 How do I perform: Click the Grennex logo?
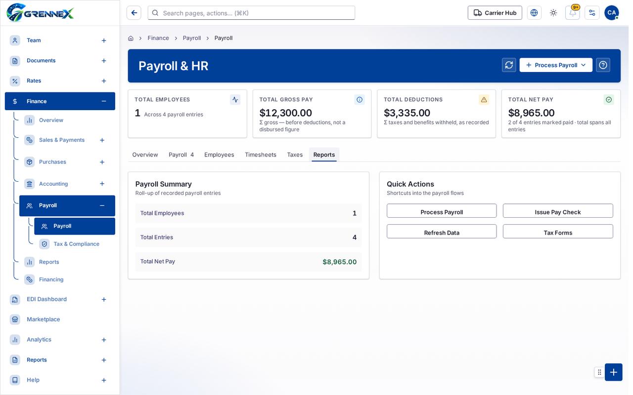40,13
